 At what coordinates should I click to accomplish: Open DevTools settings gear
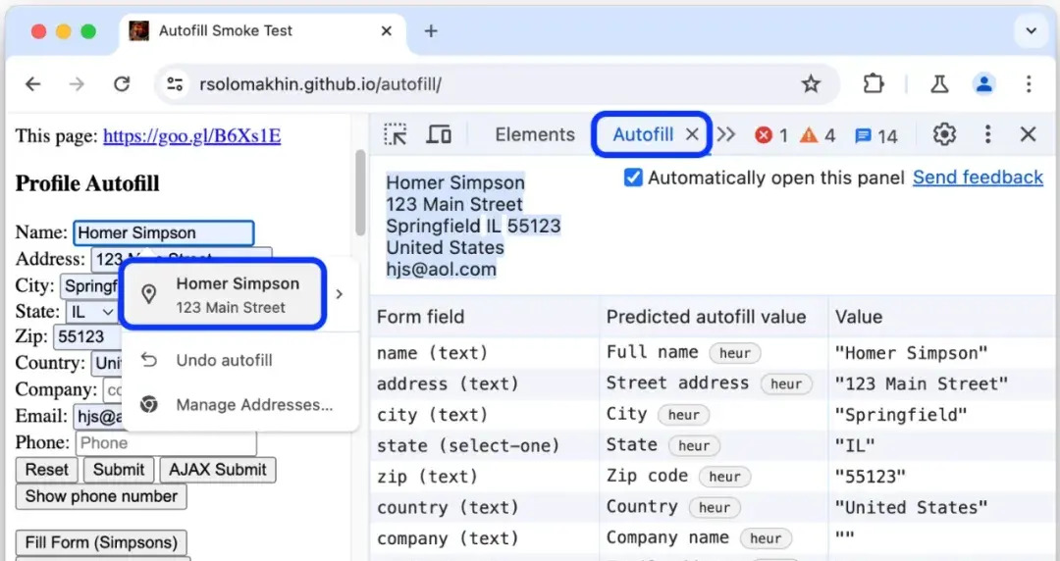[x=944, y=134]
